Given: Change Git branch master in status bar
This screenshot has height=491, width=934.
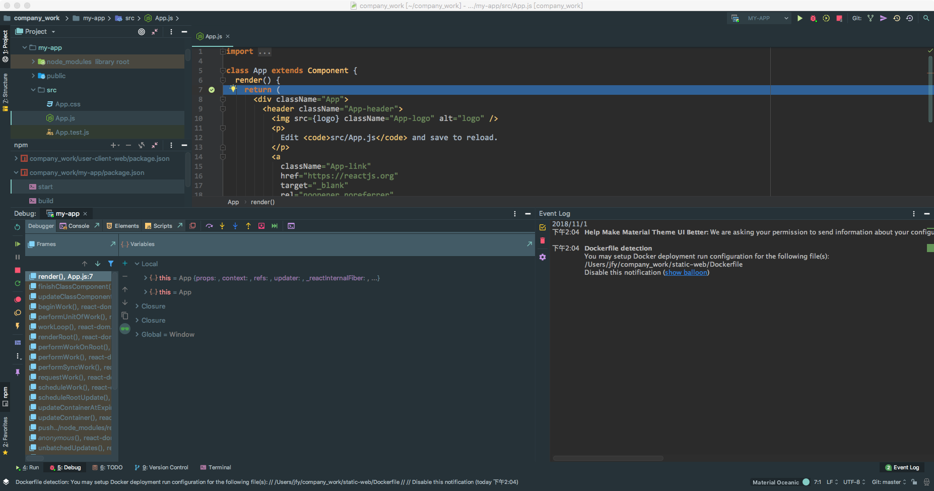Looking at the screenshot, I should pos(889,482).
